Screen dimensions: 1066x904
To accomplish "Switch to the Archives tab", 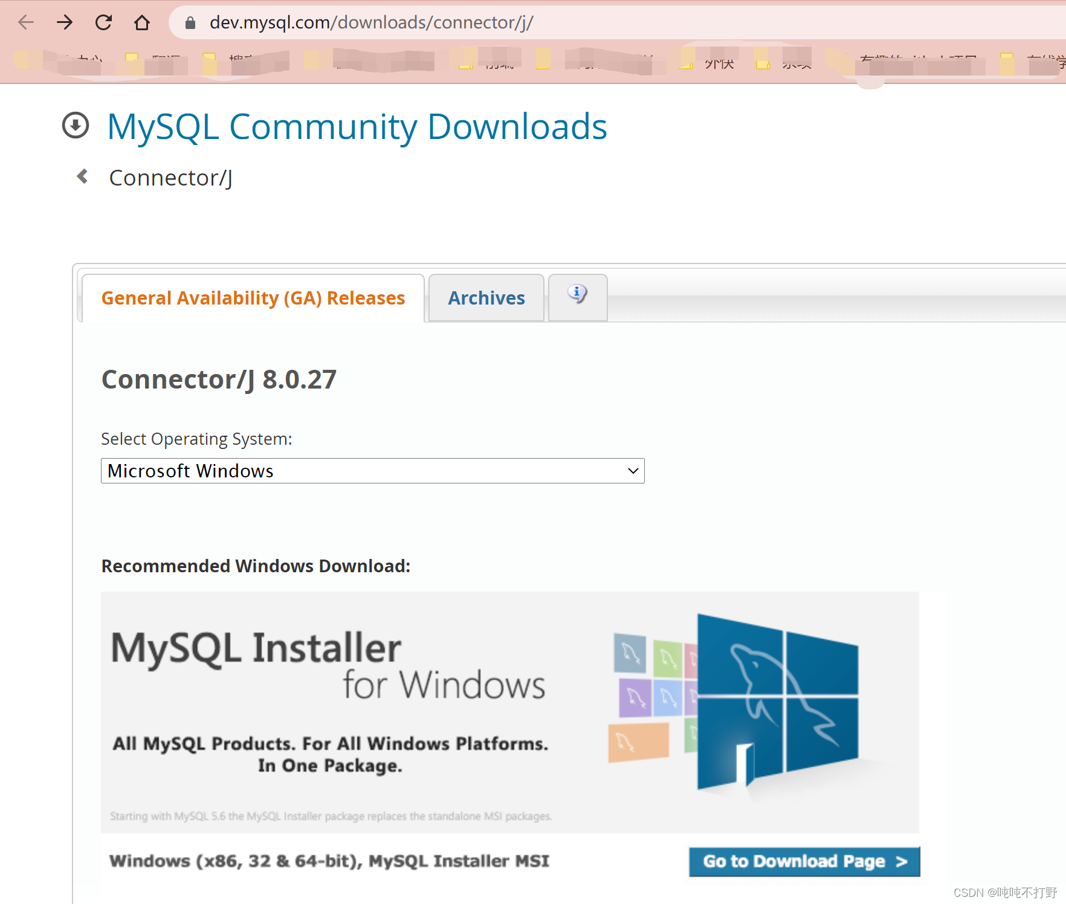I will pyautogui.click(x=486, y=298).
